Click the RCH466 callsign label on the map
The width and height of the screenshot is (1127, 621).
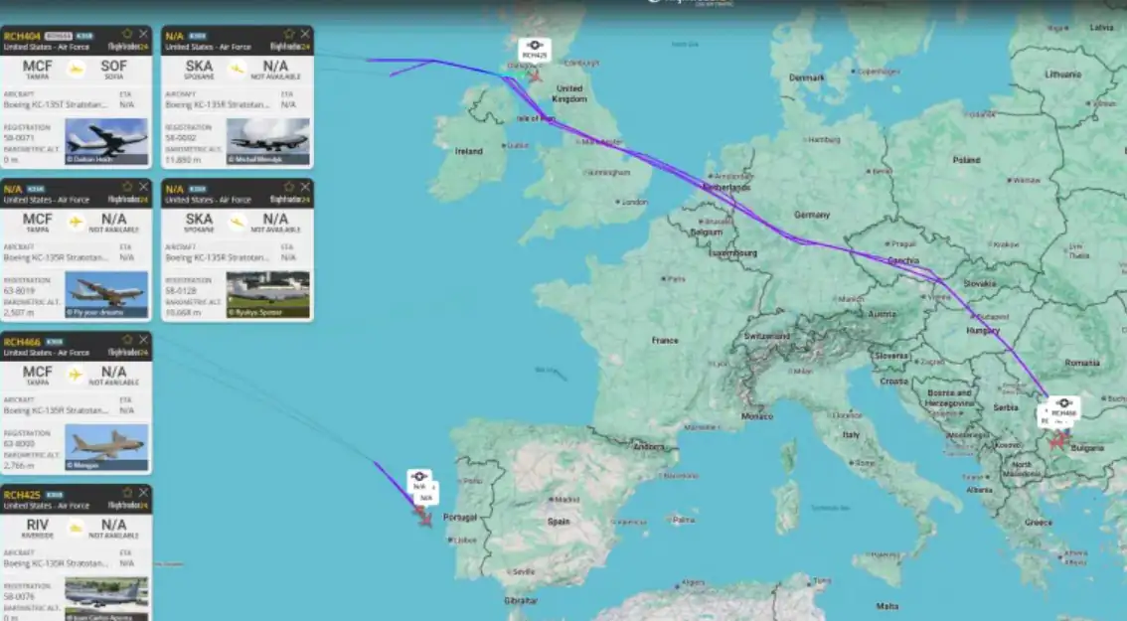[x=1063, y=413]
